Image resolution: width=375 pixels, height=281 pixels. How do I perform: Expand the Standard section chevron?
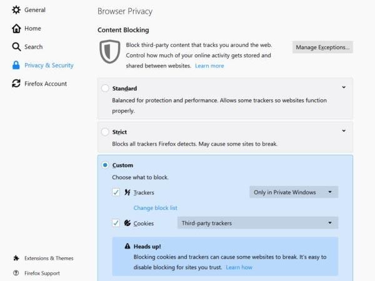point(344,87)
